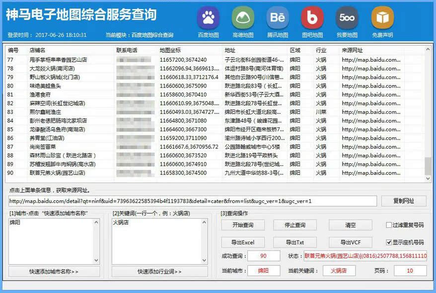Click the 复制网址 button
The width and height of the screenshot is (436, 293).
(x=404, y=201)
